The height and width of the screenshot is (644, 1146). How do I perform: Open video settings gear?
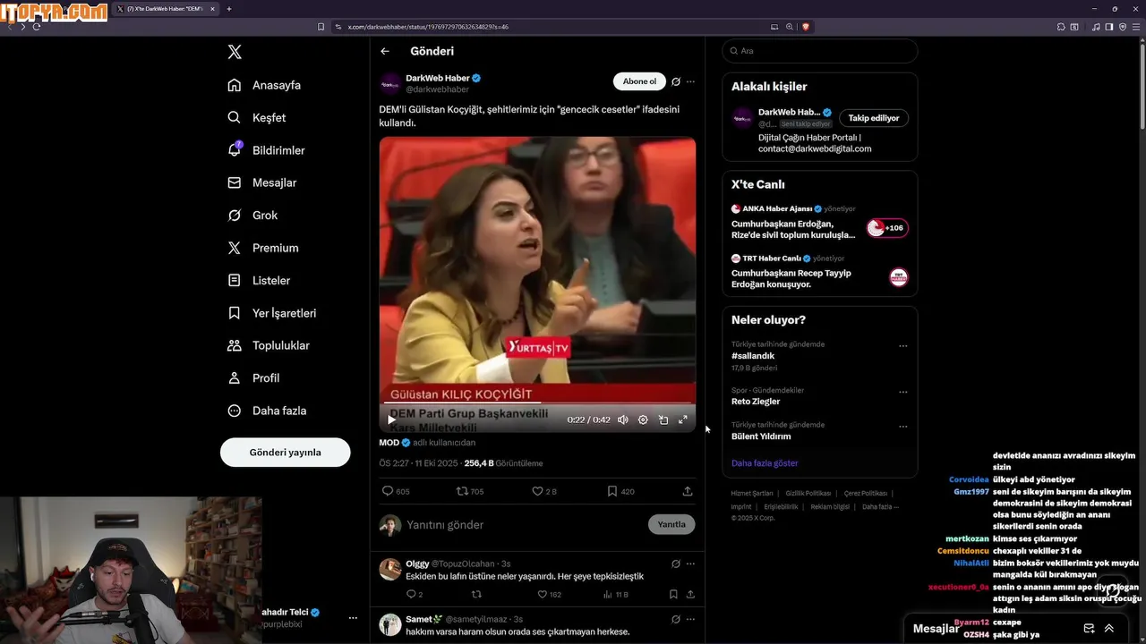pos(643,419)
